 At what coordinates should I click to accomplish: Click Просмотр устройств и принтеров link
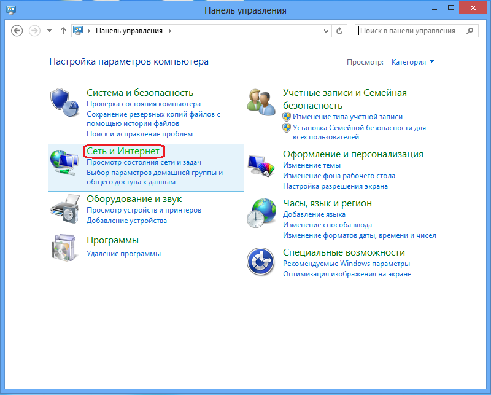[x=144, y=210]
